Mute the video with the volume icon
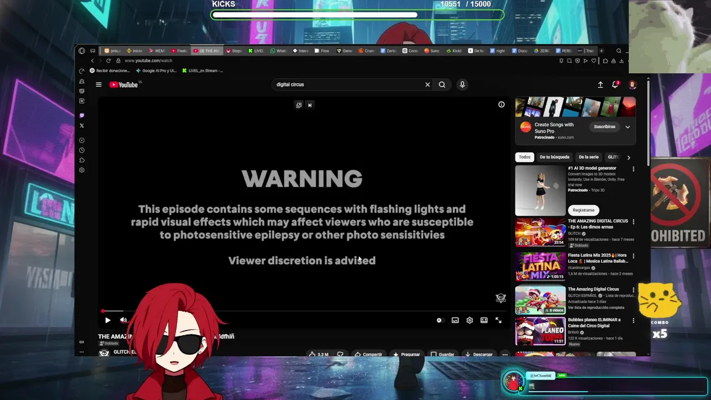Image resolution: width=711 pixels, height=400 pixels. (123, 320)
